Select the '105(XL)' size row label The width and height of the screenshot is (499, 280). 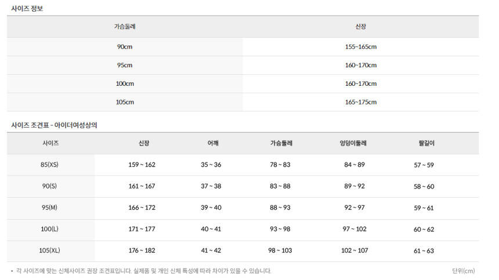pyautogui.click(x=49, y=251)
